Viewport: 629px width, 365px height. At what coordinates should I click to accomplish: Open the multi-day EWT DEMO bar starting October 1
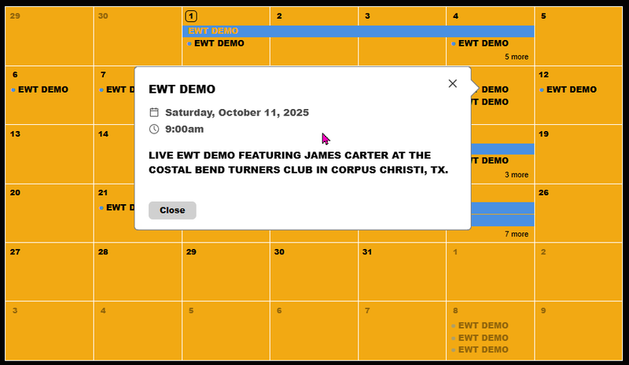click(x=358, y=31)
